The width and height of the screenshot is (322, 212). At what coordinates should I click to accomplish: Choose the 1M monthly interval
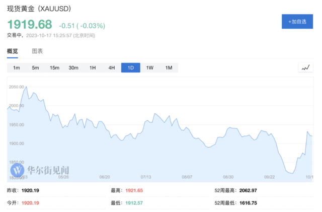coord(169,67)
